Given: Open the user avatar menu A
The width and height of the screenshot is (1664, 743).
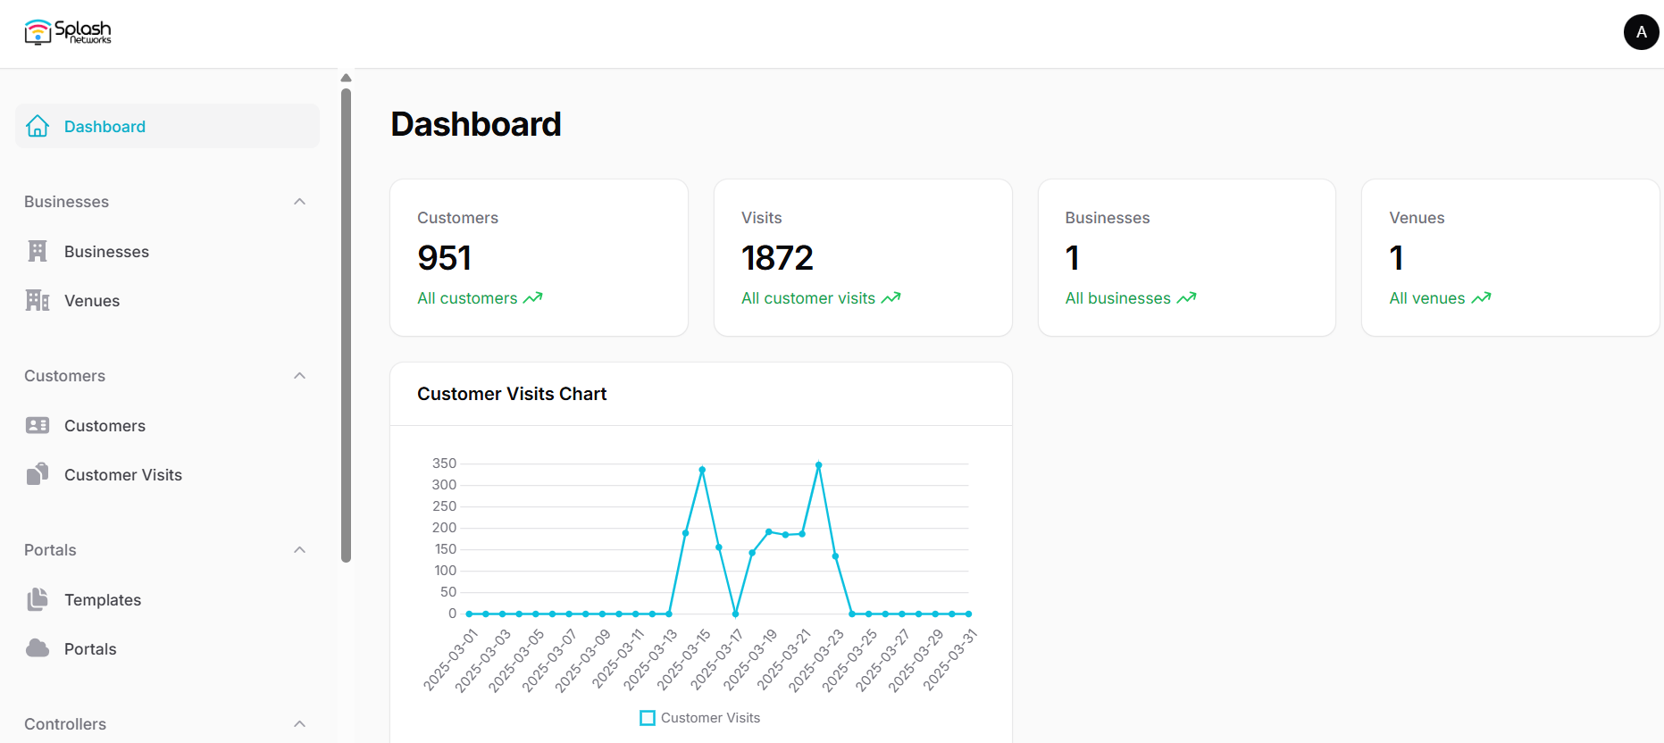Looking at the screenshot, I should tap(1641, 32).
